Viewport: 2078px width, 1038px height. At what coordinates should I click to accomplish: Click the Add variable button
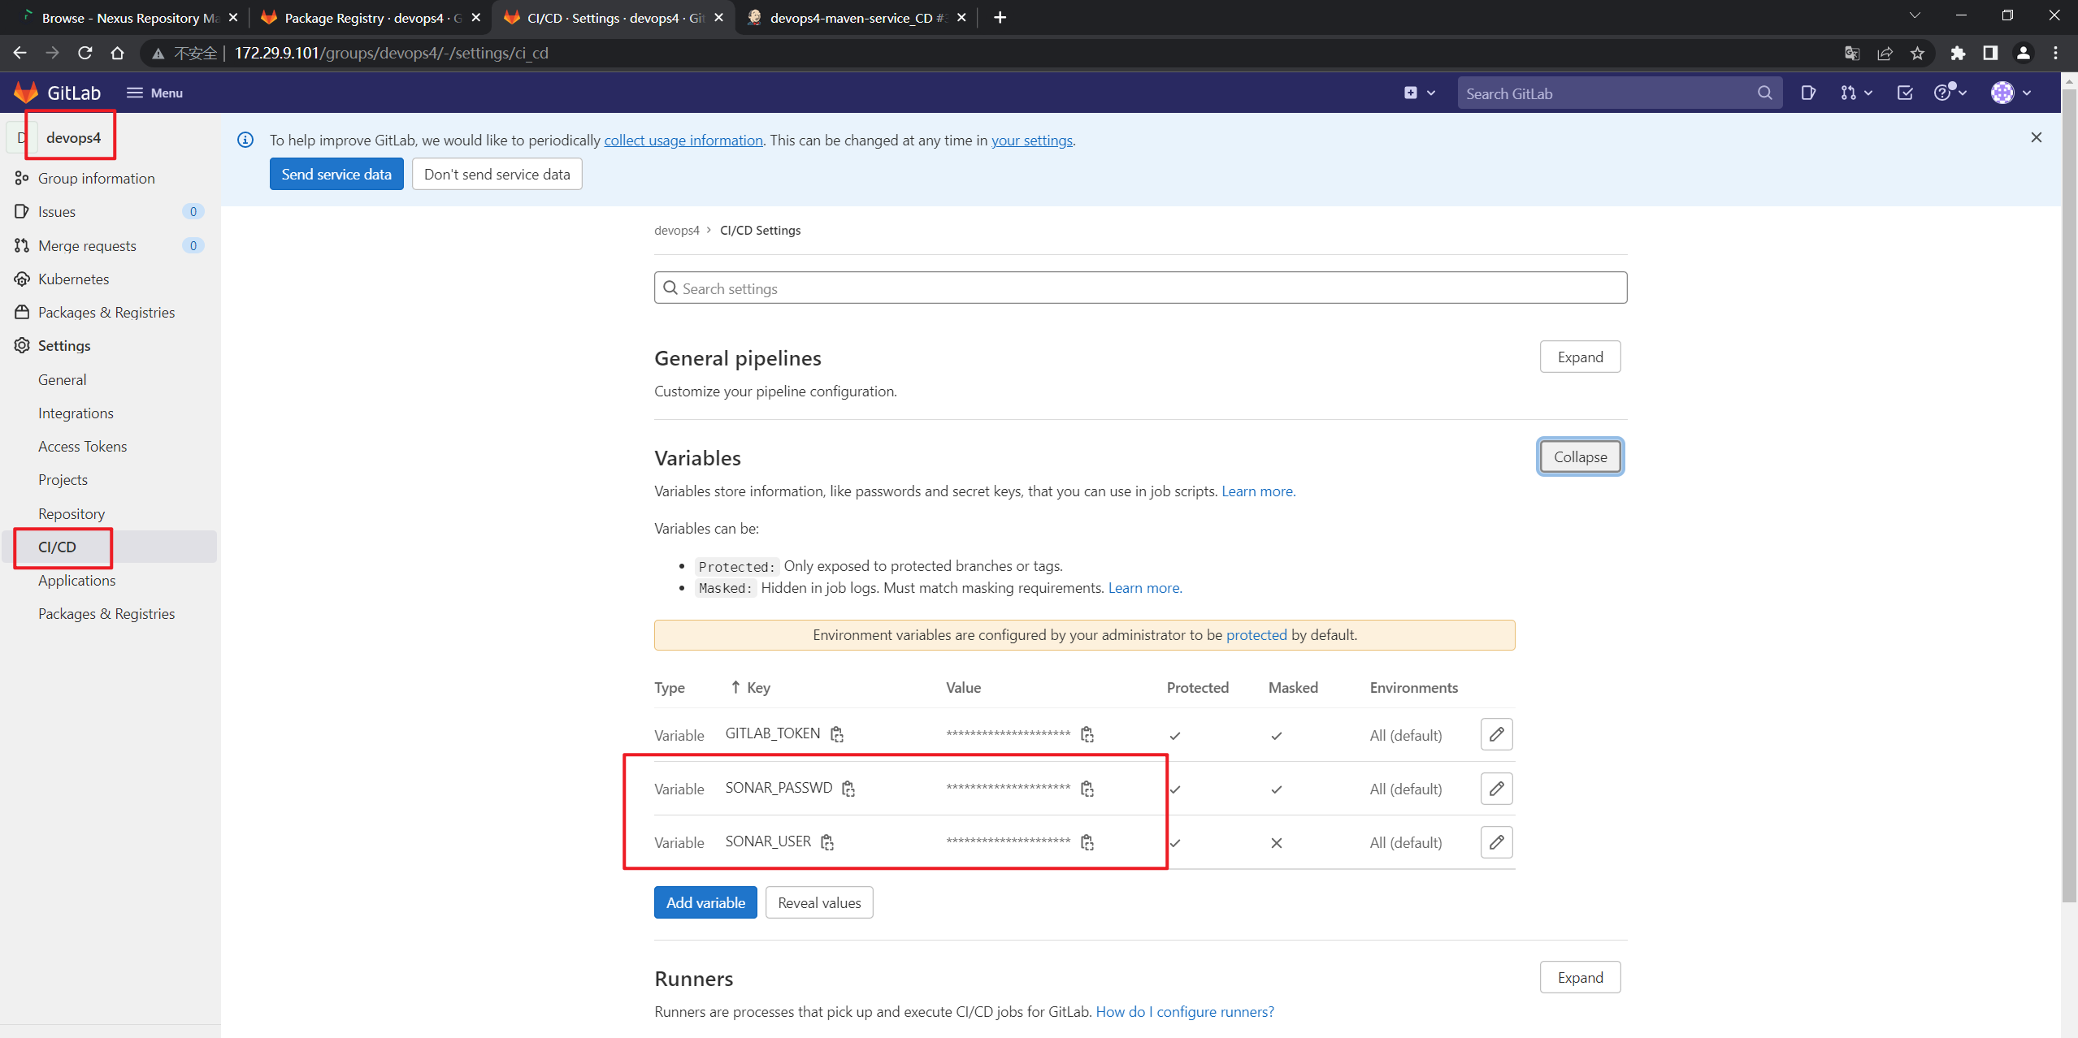(705, 902)
